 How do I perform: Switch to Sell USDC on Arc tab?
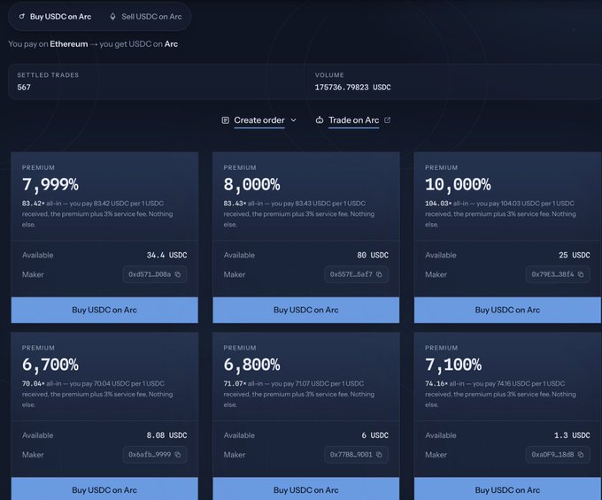tap(146, 17)
